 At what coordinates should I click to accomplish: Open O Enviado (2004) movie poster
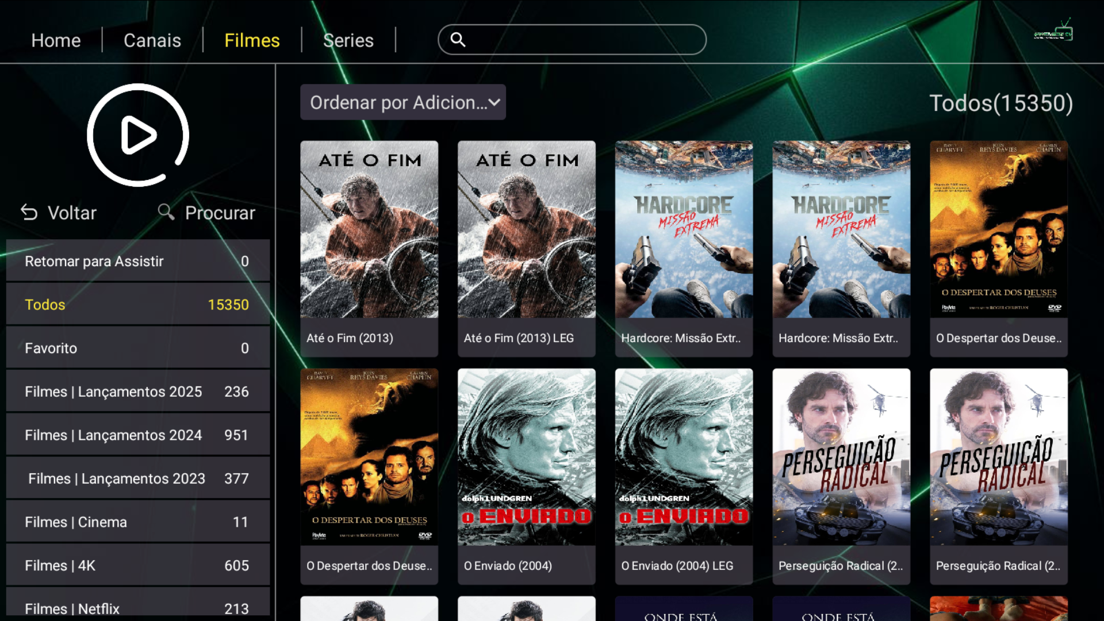tap(526, 457)
